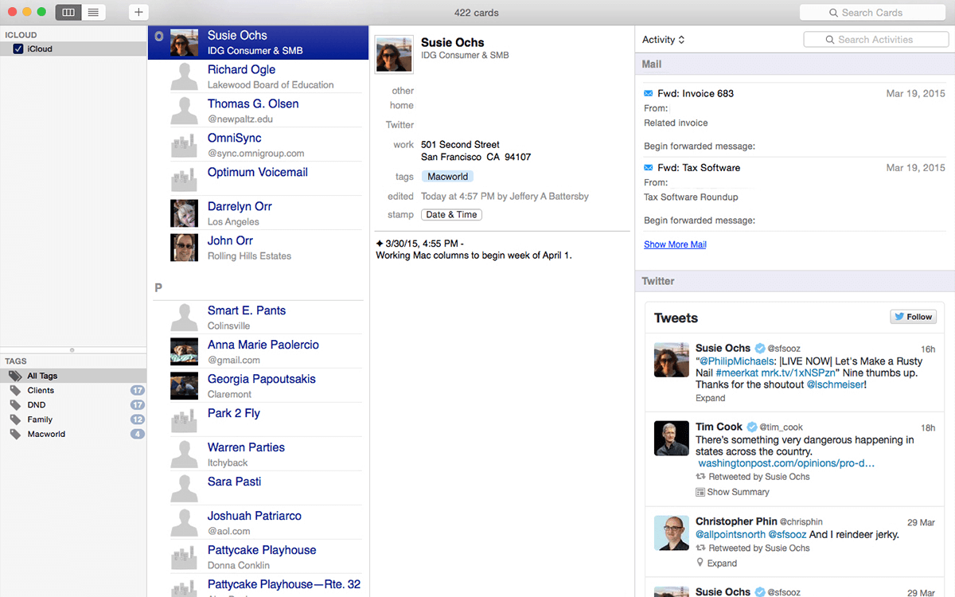Open the washingtonpost.com opinions link
Viewport: 955px width, 597px height.
[x=786, y=463]
